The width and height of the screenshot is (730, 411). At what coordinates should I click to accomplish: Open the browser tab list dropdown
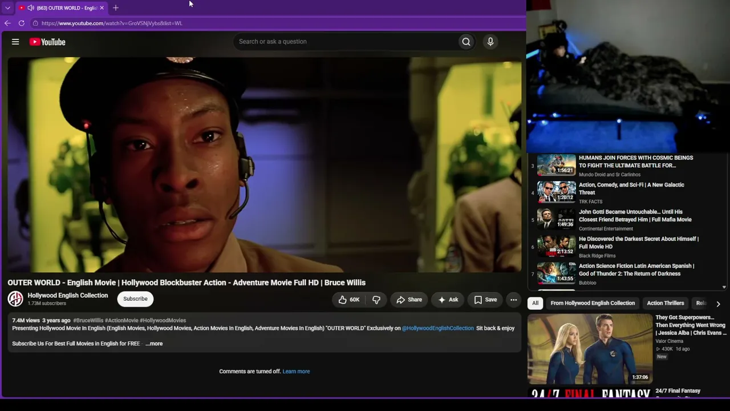pos(7,8)
